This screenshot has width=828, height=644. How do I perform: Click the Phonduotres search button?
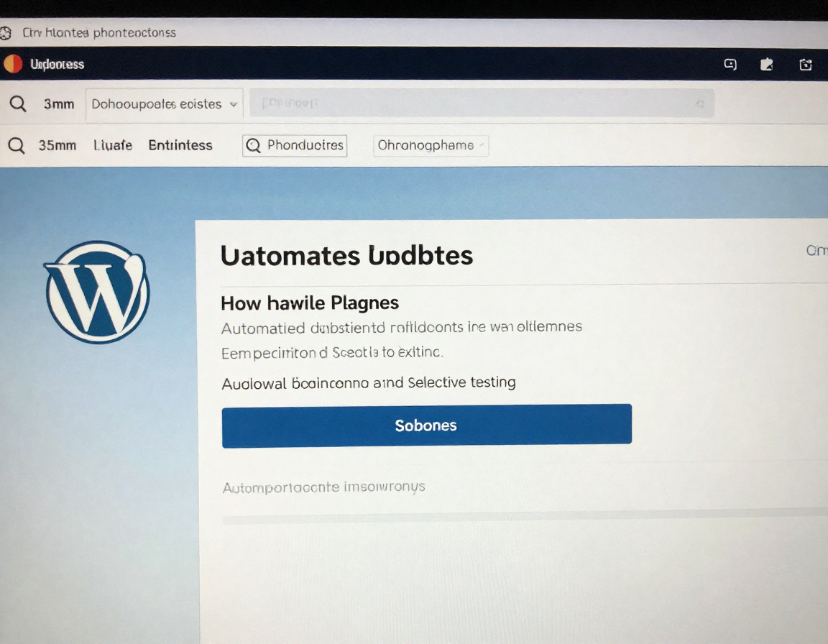click(x=295, y=145)
